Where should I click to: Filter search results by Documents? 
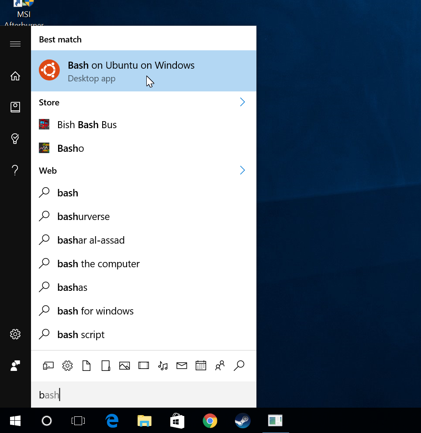click(86, 366)
